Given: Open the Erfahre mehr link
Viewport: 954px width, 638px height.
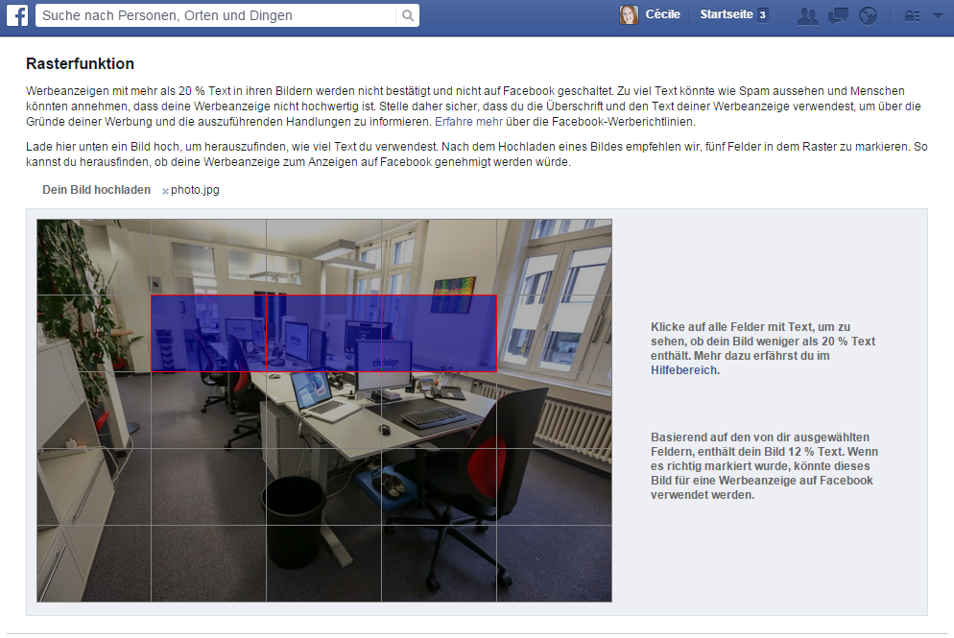Looking at the screenshot, I should pyautogui.click(x=468, y=122).
